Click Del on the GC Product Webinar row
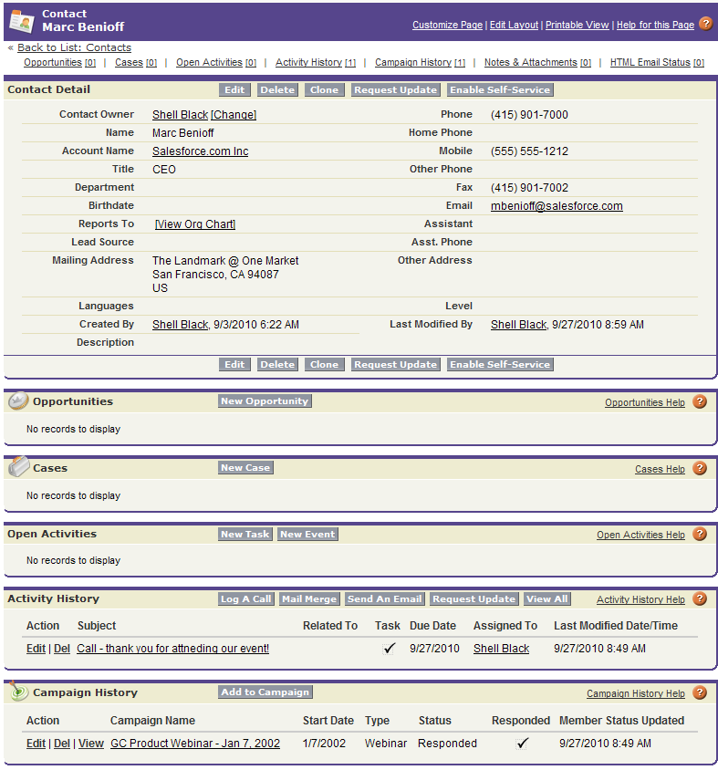 [62, 743]
